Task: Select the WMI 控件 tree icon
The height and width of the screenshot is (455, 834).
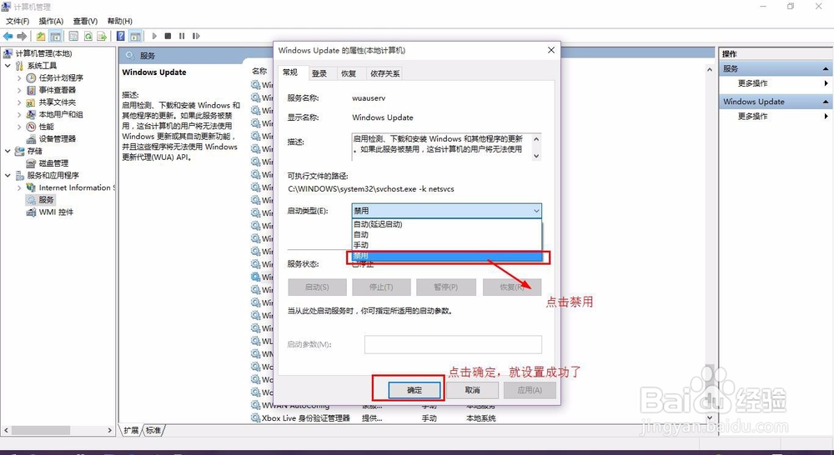Action: coord(32,212)
